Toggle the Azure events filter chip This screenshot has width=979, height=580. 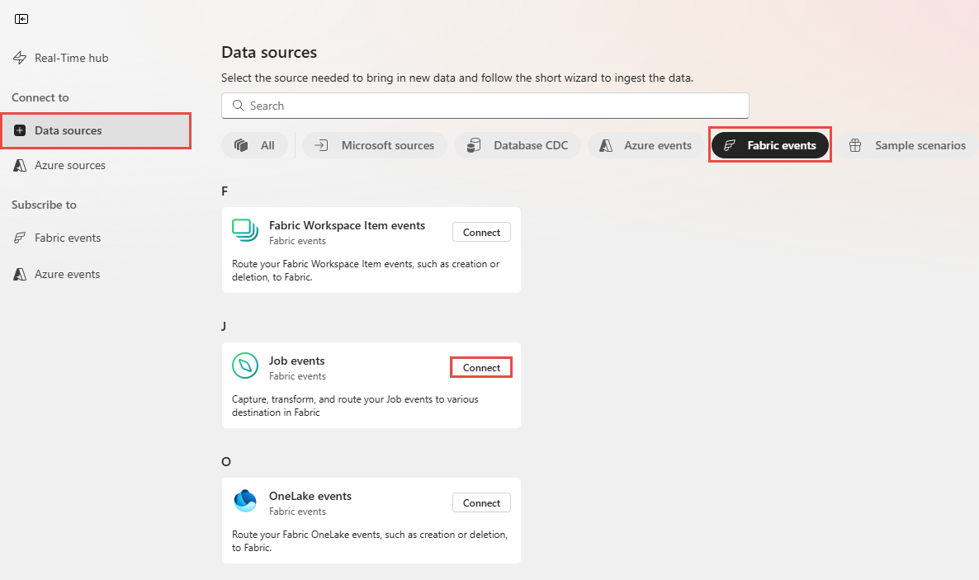pos(645,144)
